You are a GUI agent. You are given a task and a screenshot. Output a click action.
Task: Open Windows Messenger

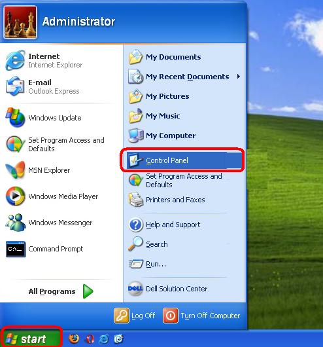coord(49,223)
